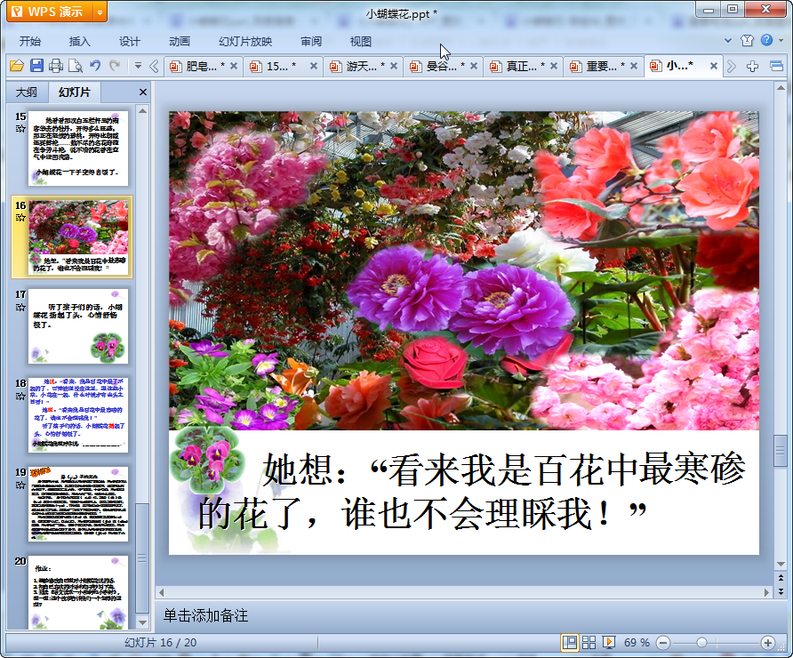Select slide 17 thumbnail
Viewport: 793px width, 658px height.
(78, 326)
